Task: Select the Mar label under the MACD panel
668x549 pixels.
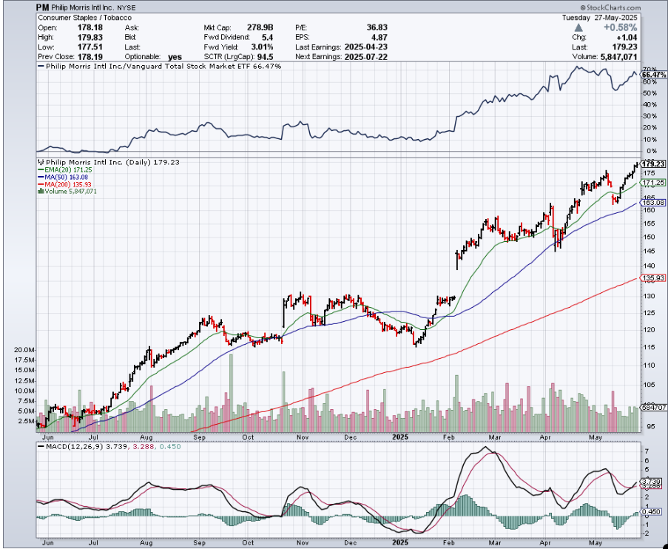Action: (495, 543)
